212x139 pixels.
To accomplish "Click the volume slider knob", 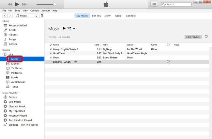I will point(54,4).
